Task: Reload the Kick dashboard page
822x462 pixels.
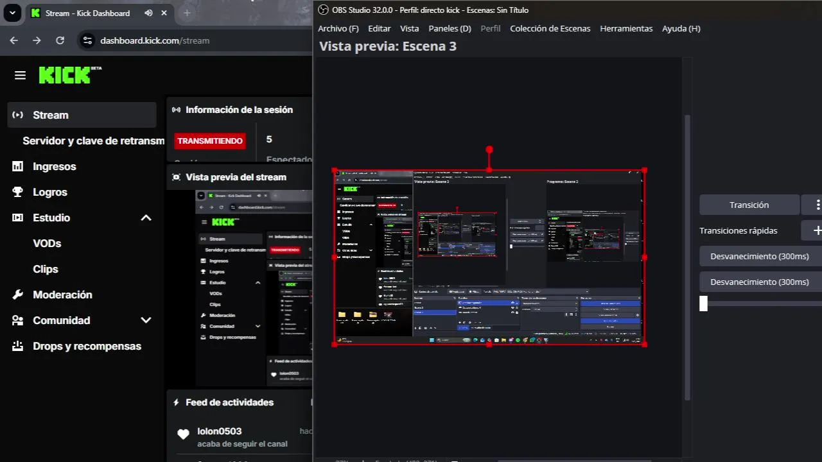Action: tap(60, 40)
